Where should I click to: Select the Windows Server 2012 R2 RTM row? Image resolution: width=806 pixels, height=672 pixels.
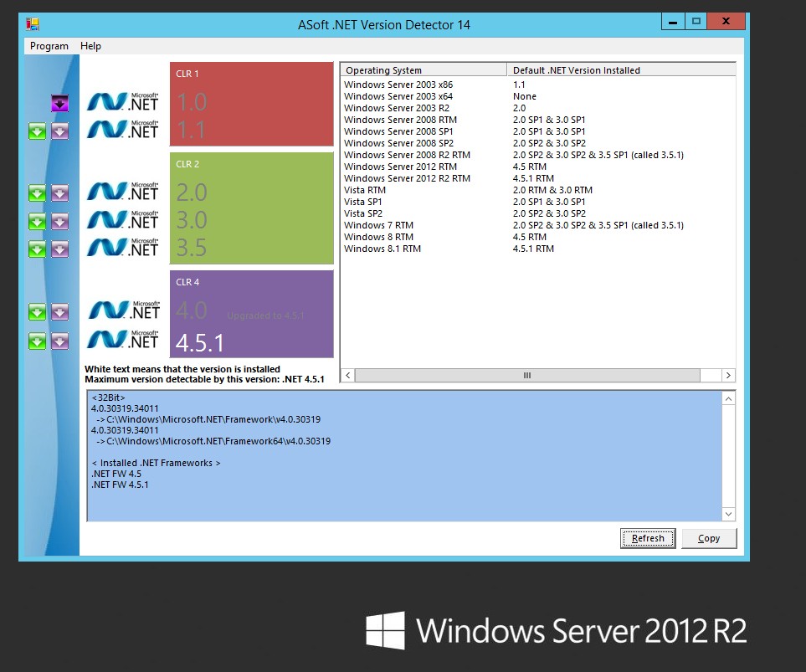tap(538, 178)
